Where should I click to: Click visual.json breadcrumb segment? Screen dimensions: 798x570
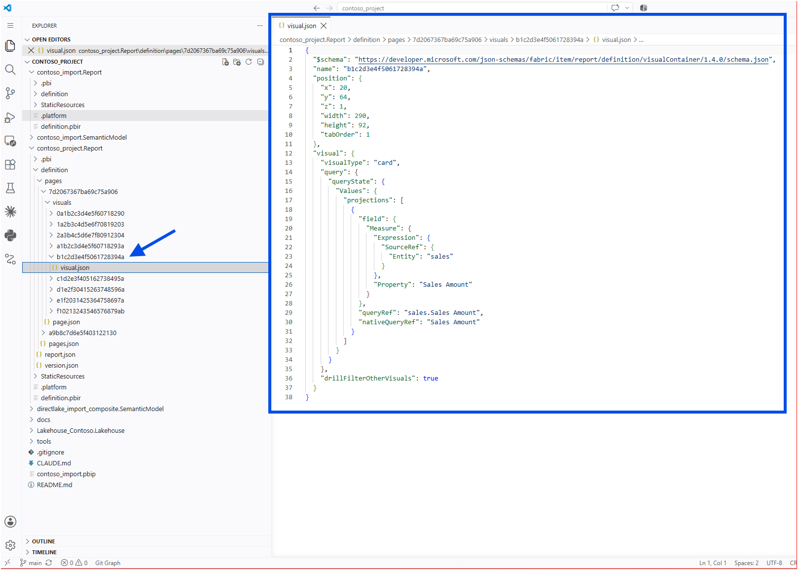(x=613, y=40)
